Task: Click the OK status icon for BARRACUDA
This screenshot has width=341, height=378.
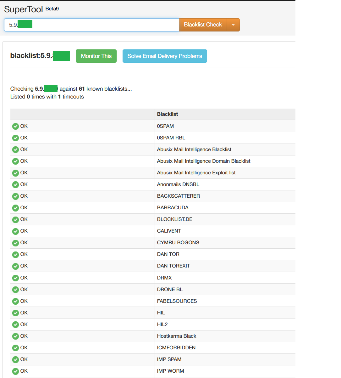Action: point(15,208)
